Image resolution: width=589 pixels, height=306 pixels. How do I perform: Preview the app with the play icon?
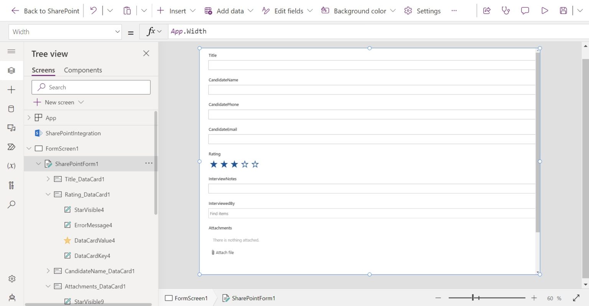click(x=545, y=10)
